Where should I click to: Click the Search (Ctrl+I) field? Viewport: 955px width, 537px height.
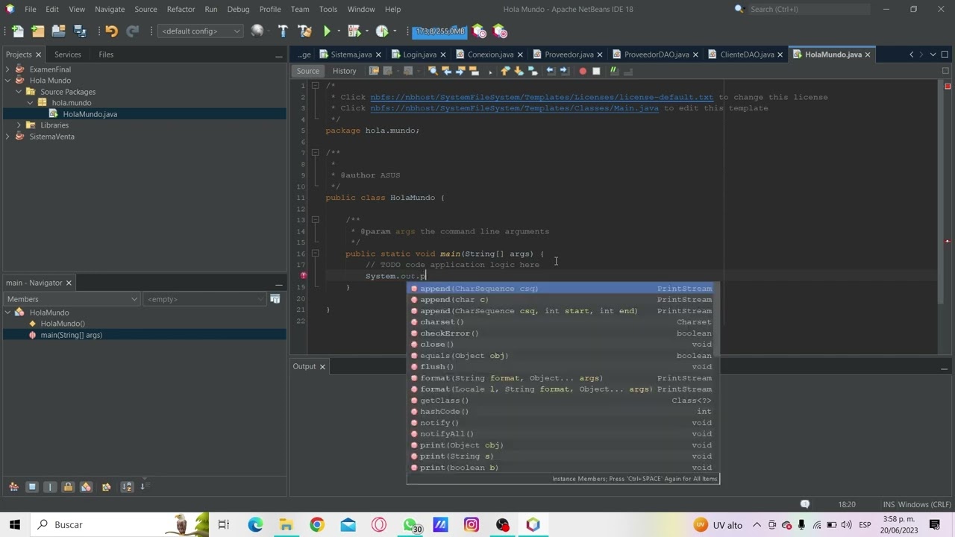(x=809, y=9)
